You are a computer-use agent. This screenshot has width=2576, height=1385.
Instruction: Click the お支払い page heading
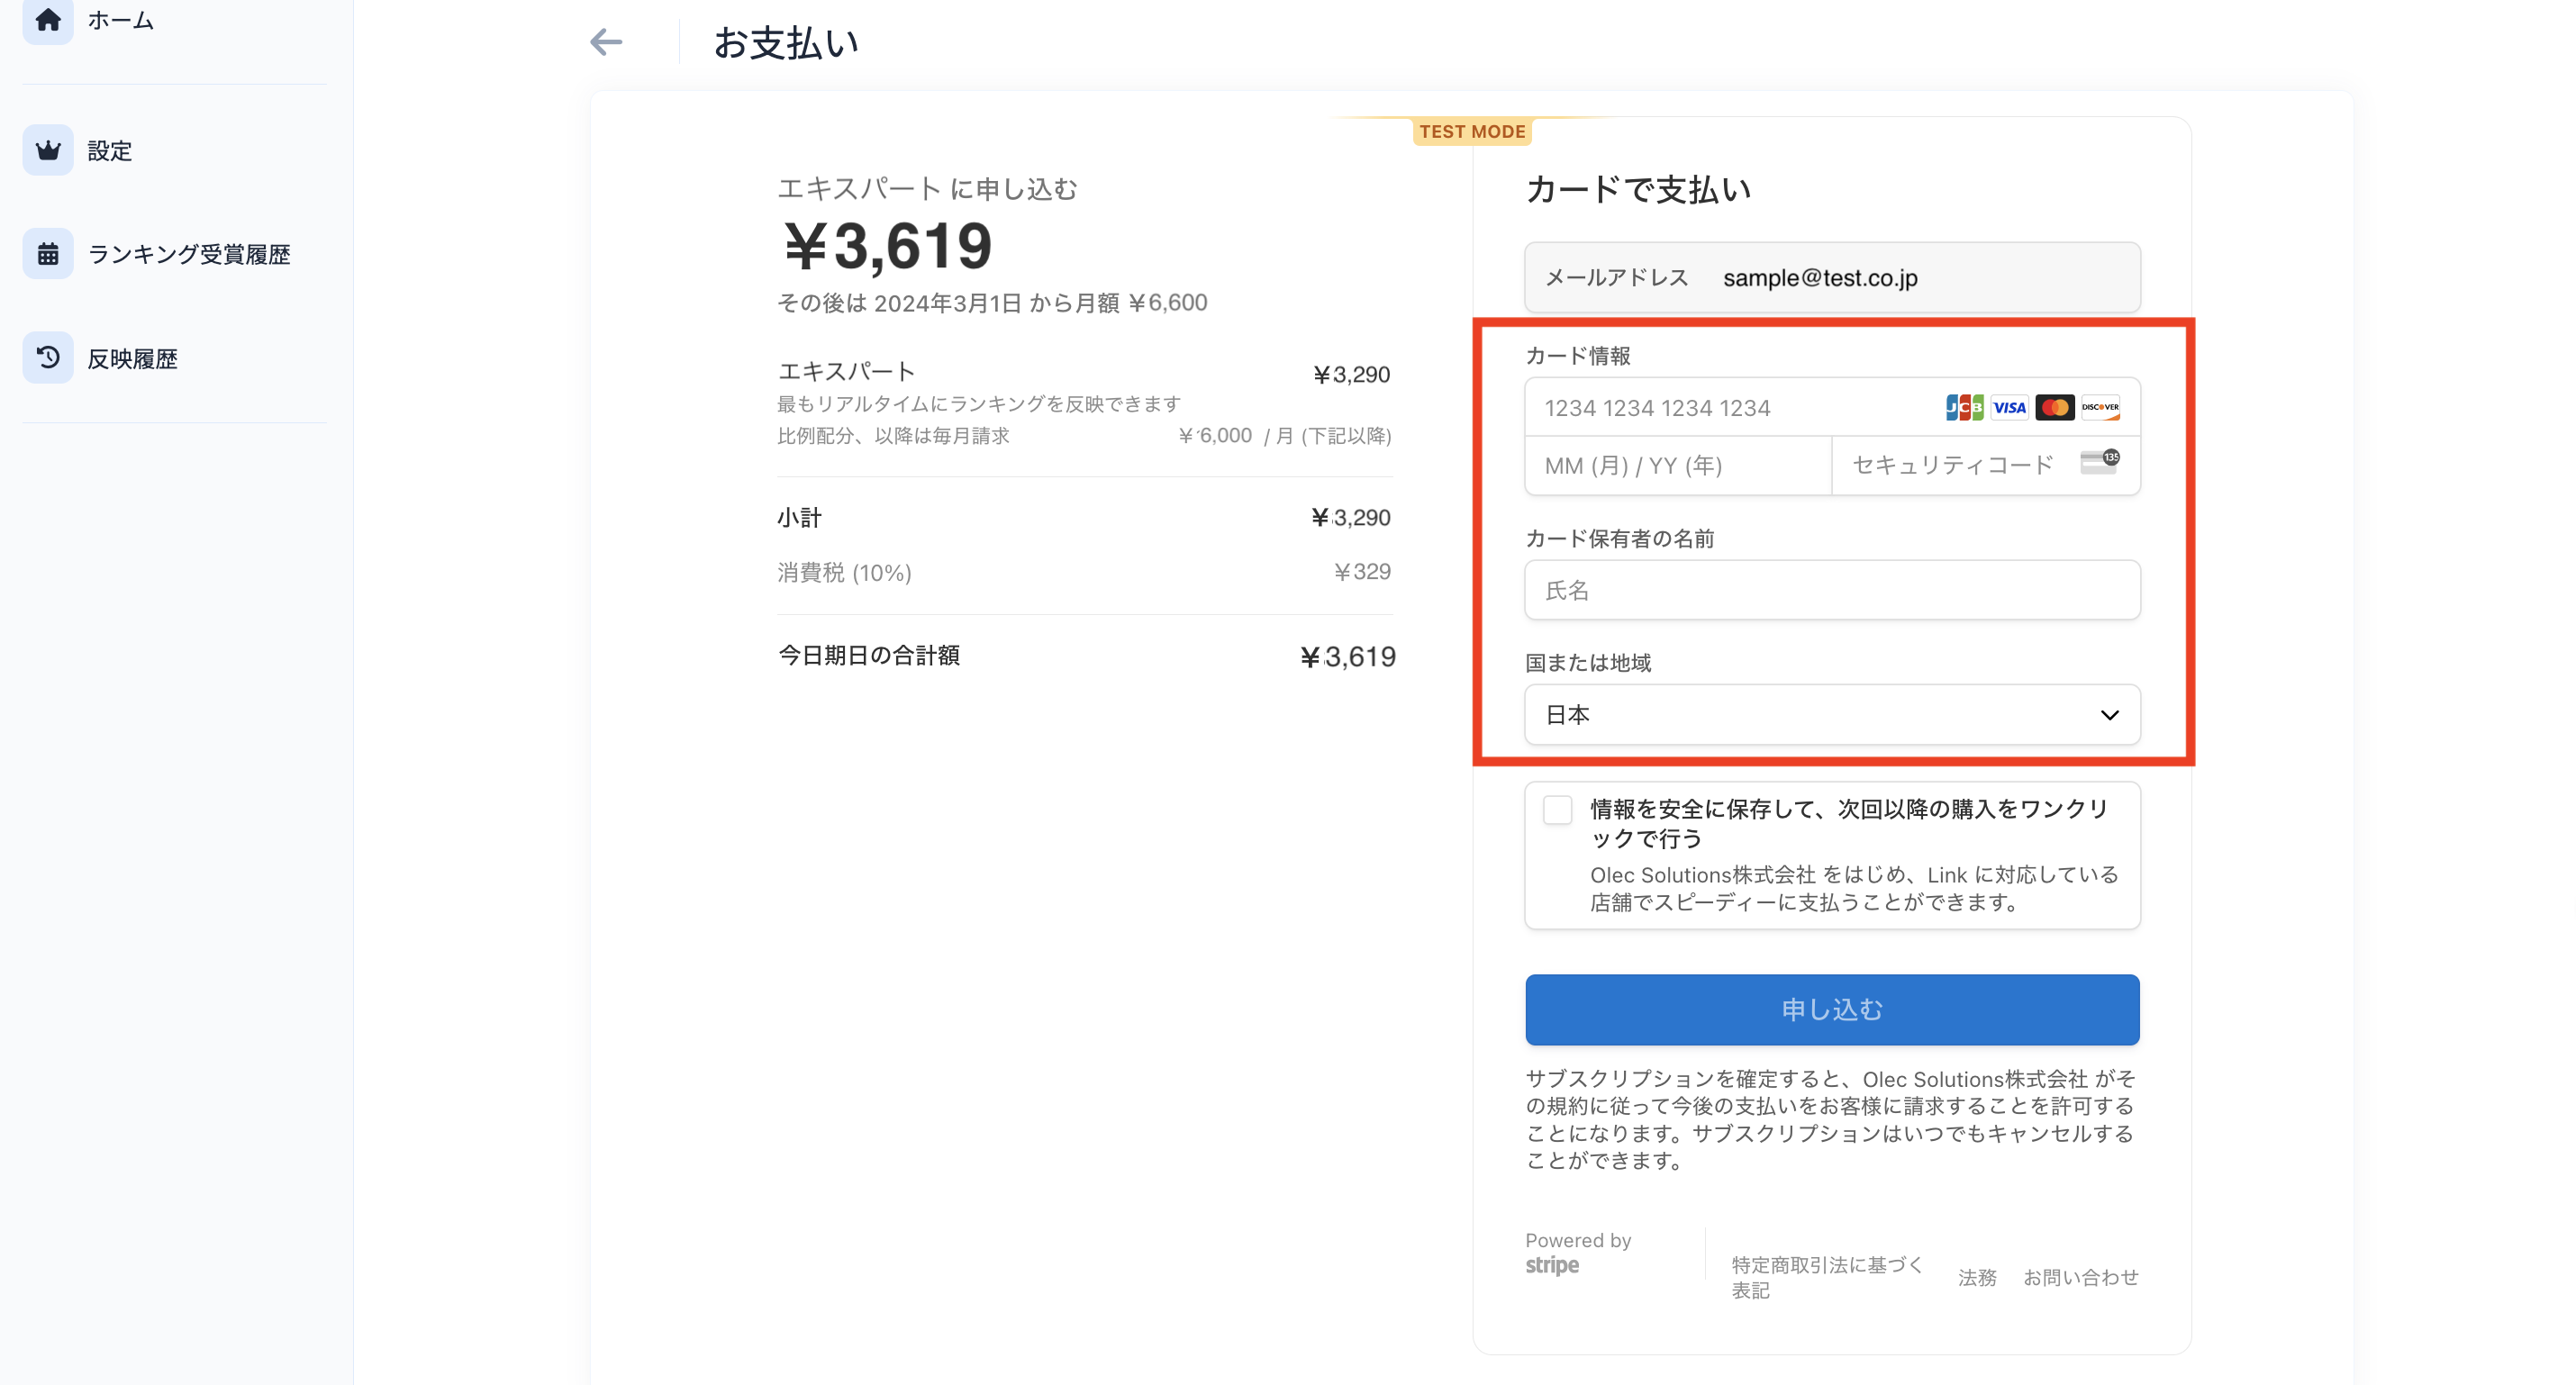(786, 43)
